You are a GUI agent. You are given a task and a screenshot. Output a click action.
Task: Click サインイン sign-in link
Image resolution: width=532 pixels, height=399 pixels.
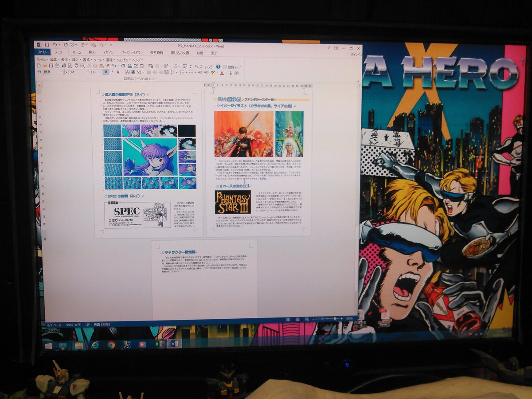pyautogui.click(x=356, y=55)
